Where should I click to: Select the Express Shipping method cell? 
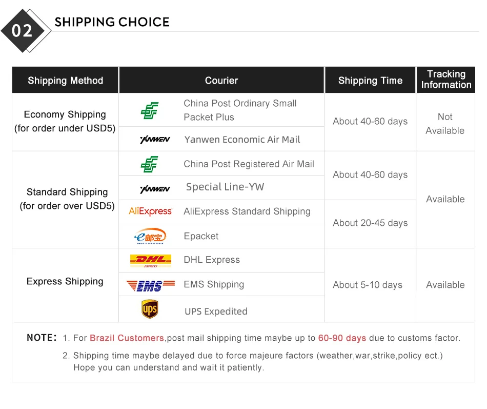(x=65, y=282)
